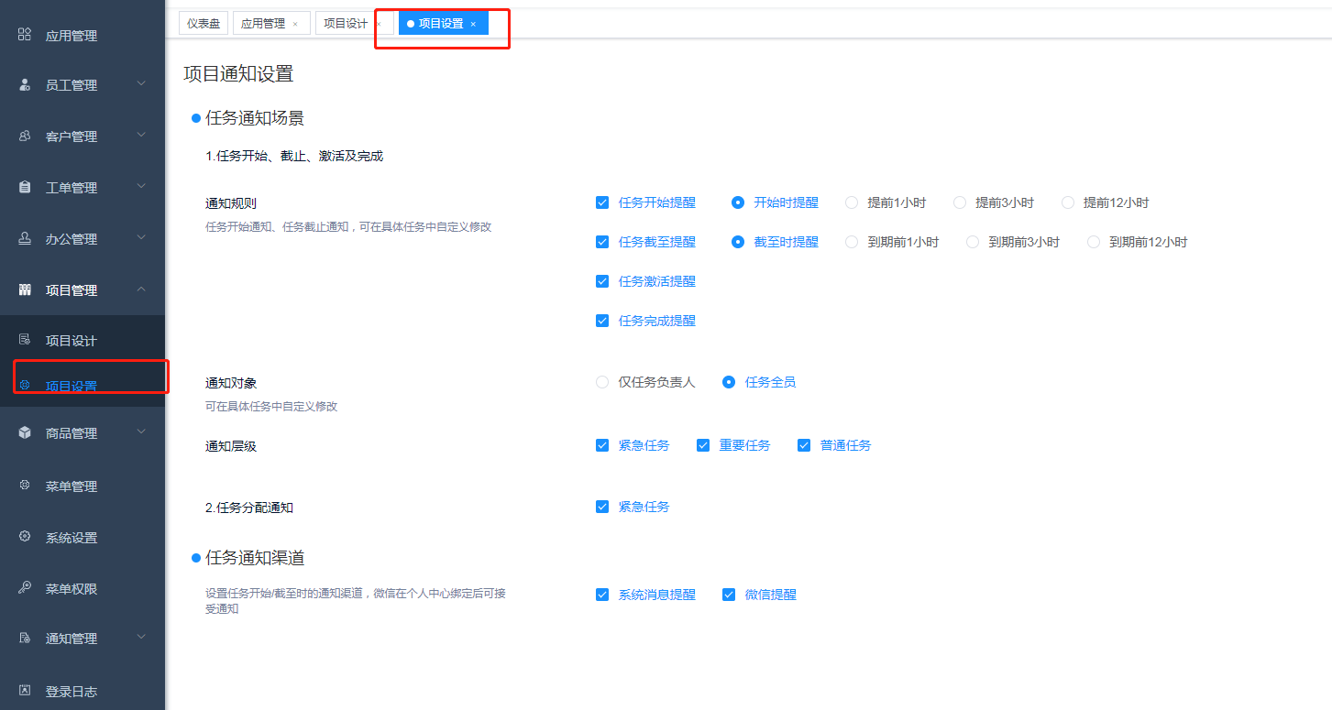Open the 项目设计 sidebar menu item

(x=72, y=341)
